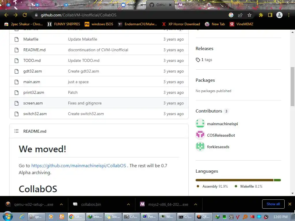Expand options for the collabos.bin download
This screenshot has height=221, width=295.
128,204
